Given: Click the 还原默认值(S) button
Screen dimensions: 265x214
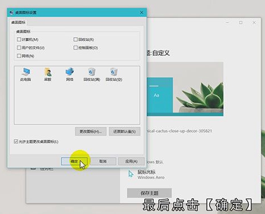Looking at the screenshot, I should tap(125, 131).
